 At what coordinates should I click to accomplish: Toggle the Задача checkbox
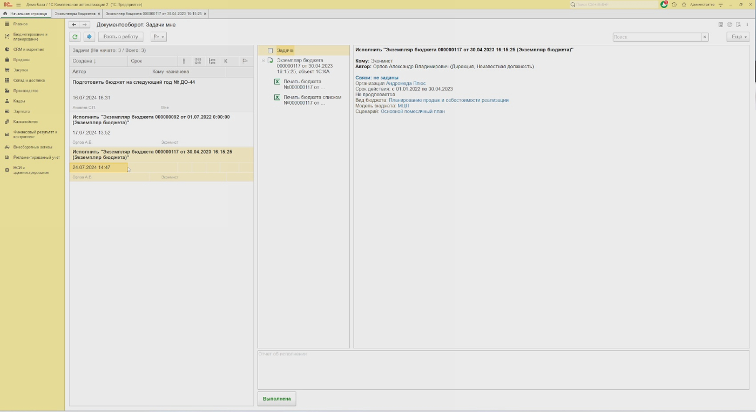tap(271, 50)
